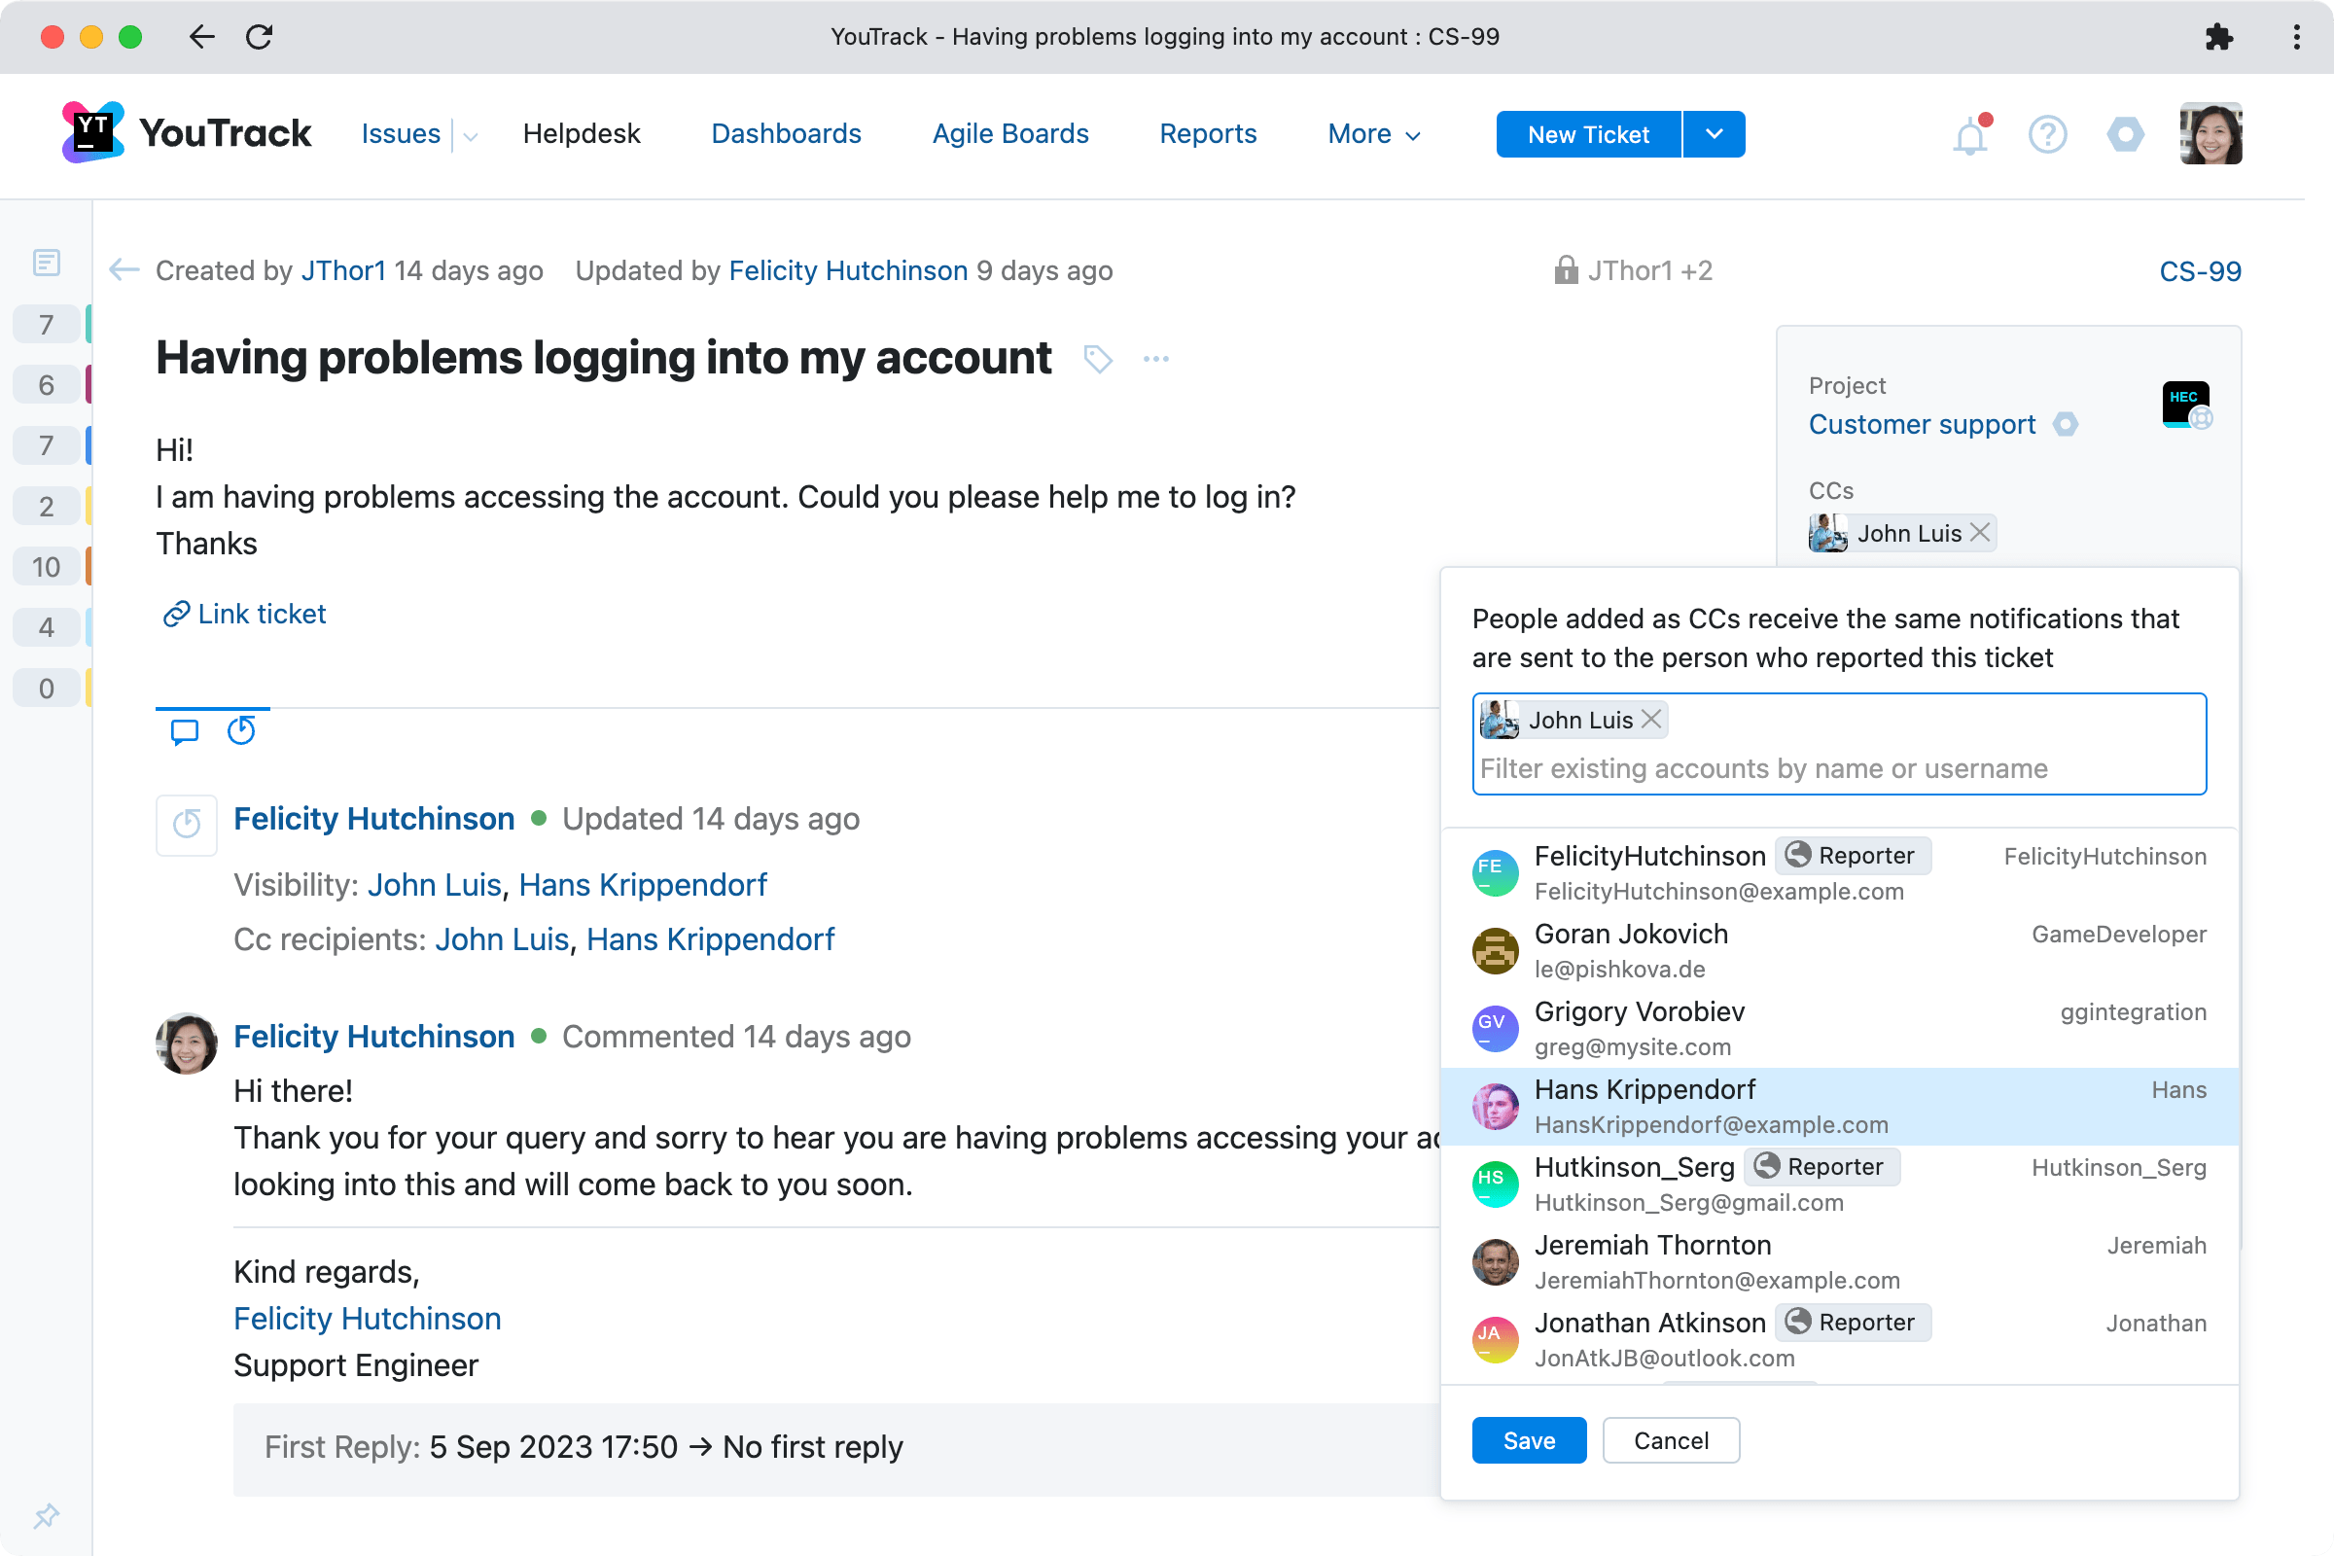Click the YouTrack logo icon
This screenshot has height=1556, width=2334.
pos(88,134)
